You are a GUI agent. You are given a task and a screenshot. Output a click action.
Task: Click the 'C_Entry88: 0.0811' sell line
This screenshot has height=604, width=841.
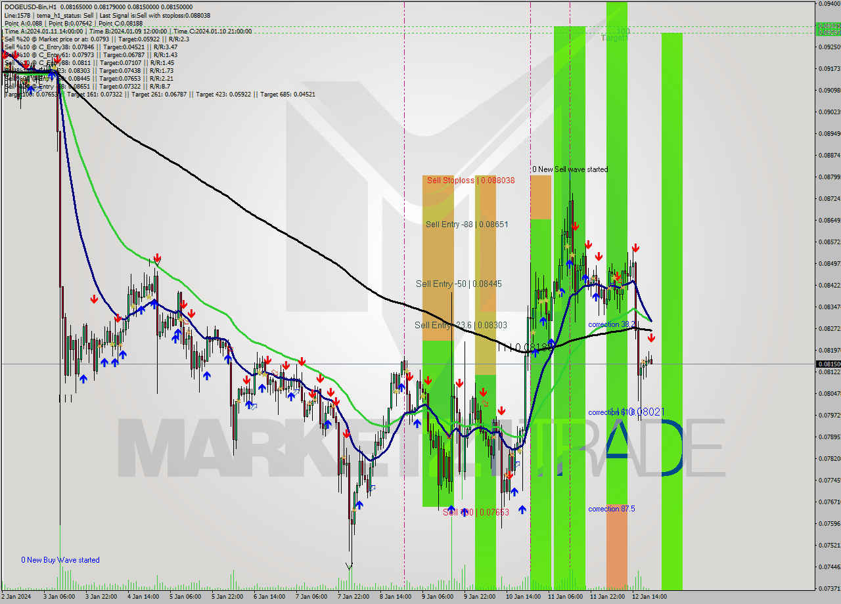pos(89,62)
